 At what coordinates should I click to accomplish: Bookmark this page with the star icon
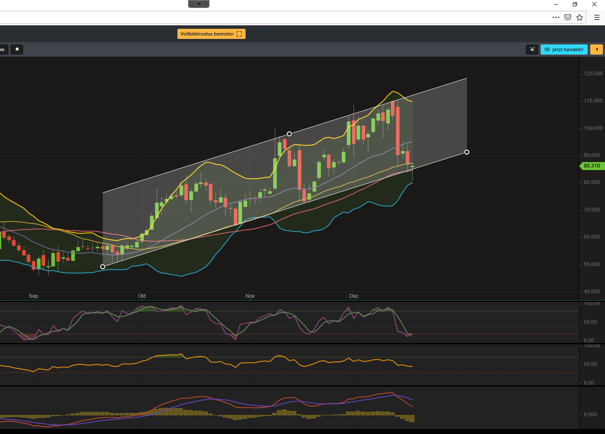[580, 17]
